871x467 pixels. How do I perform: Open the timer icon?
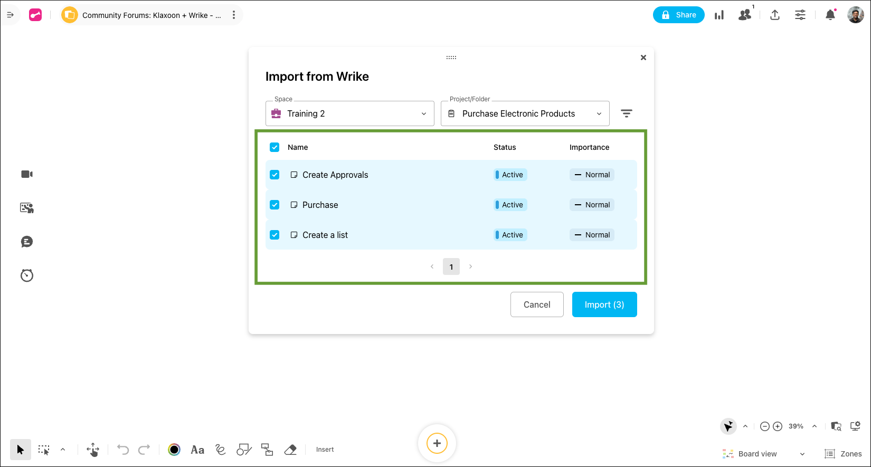tap(27, 275)
